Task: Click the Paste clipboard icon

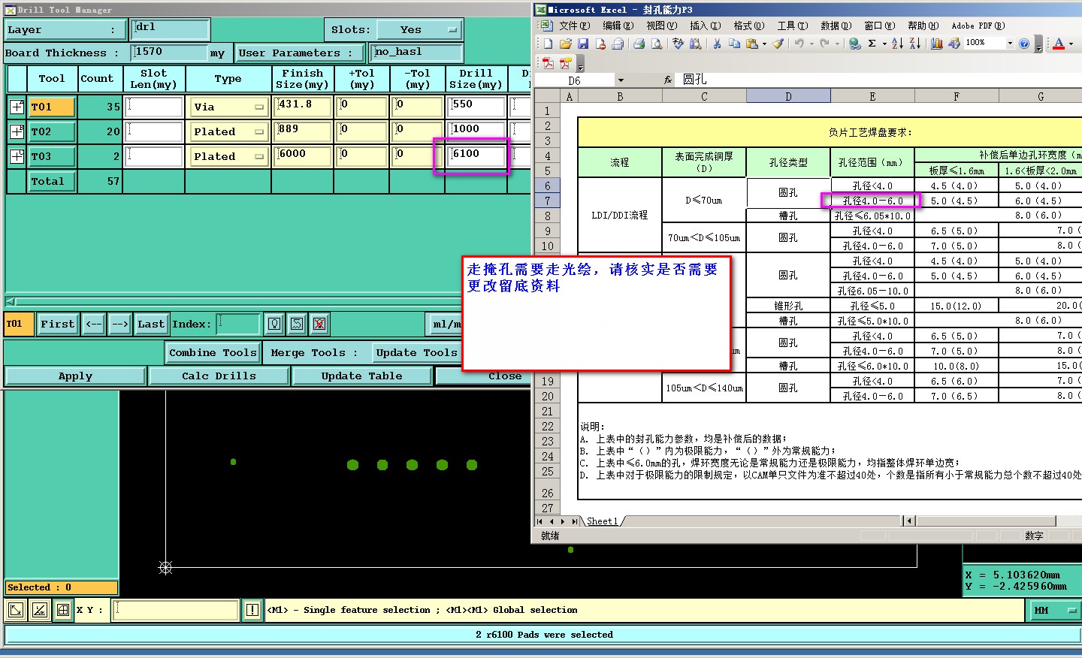Action: 752,44
